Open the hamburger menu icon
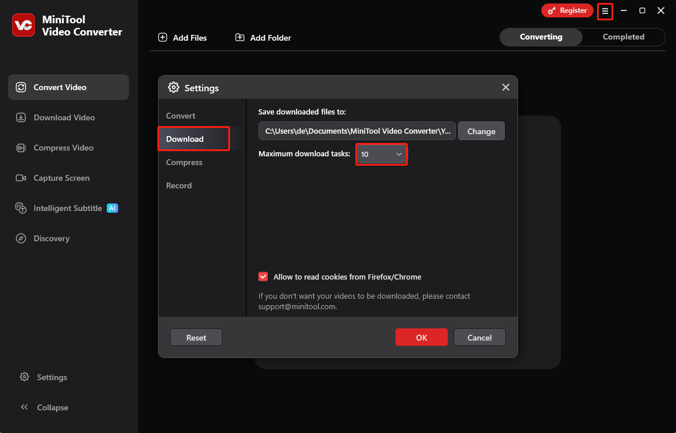The width and height of the screenshot is (676, 433). (605, 11)
